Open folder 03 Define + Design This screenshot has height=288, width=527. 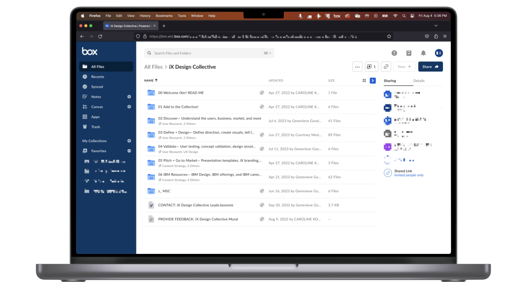pos(206,132)
